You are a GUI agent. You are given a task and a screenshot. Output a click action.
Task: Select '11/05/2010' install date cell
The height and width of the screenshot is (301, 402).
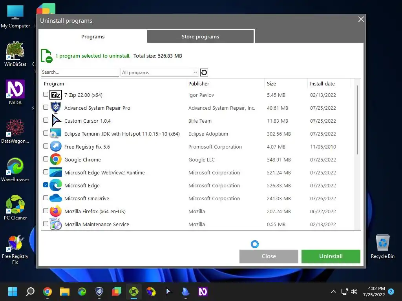coord(323,147)
